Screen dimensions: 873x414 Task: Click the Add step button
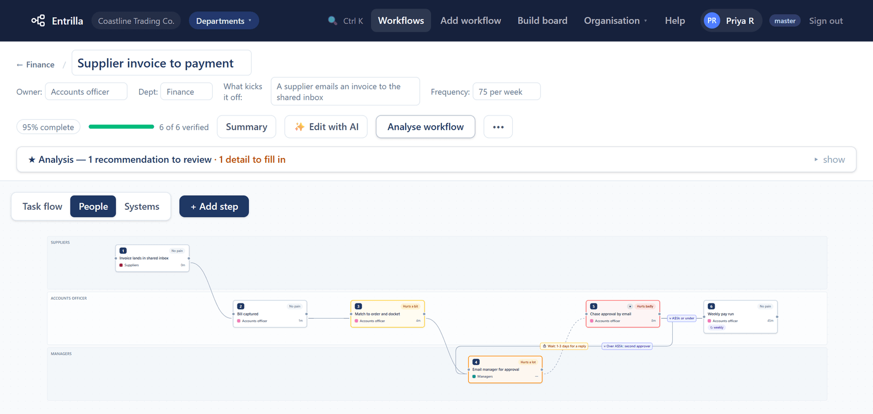[x=214, y=206]
